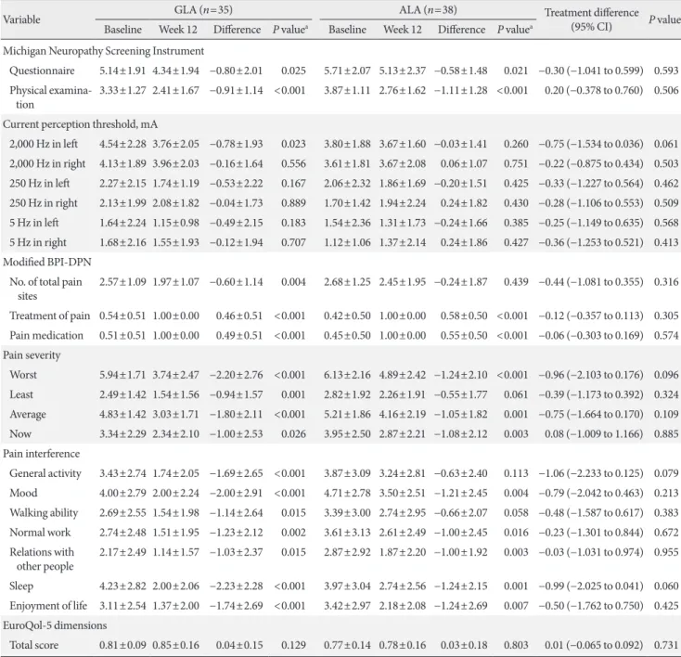681x657 pixels.
Task: Click the 'Least' pain severity row label
Action: (x=21, y=394)
